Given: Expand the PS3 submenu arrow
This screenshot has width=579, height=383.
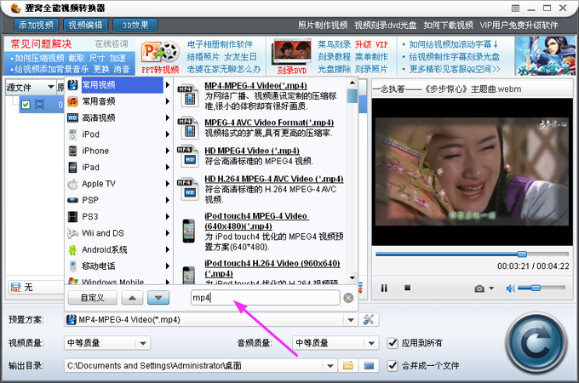Looking at the screenshot, I should [168, 216].
